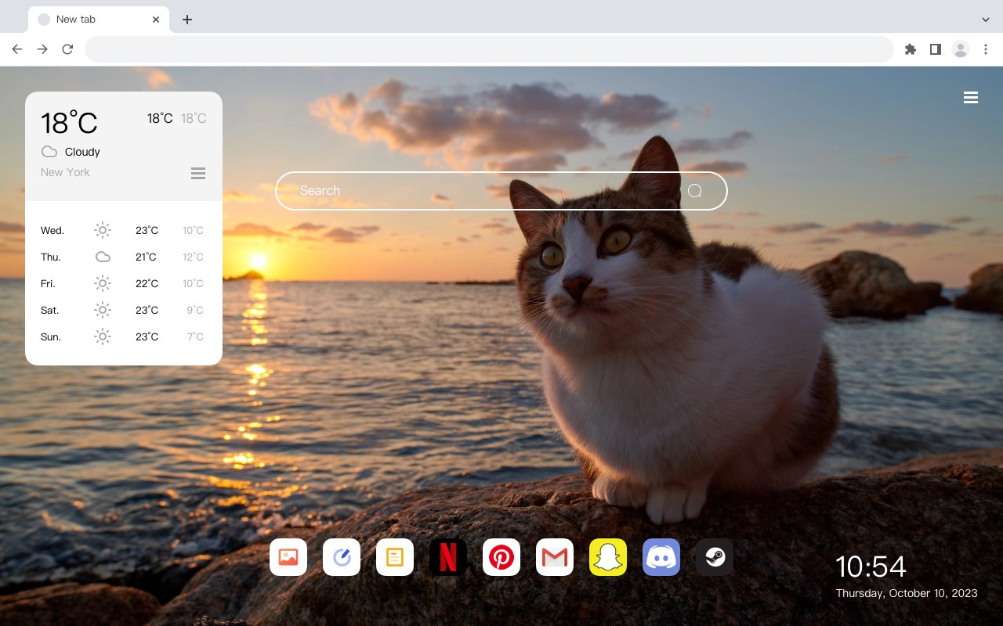The width and height of the screenshot is (1003, 626).
Task: Click the 21°C high for Thursday
Action: [x=146, y=257]
